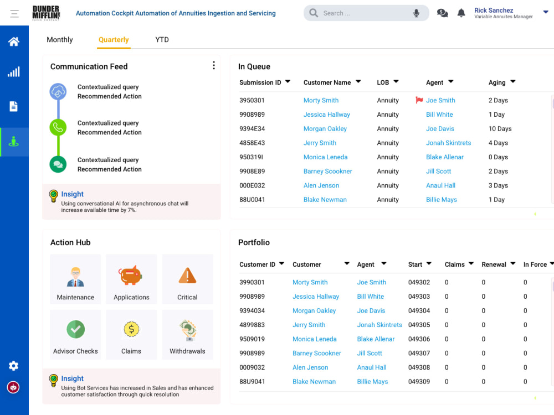Open In Queue Agent column filter arrow
This screenshot has width=554, height=415.
point(450,81)
